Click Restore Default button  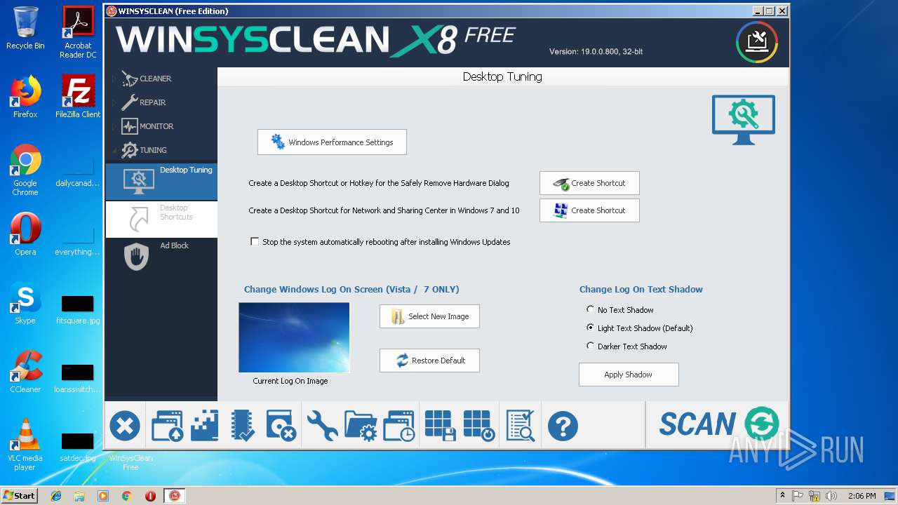[429, 361]
